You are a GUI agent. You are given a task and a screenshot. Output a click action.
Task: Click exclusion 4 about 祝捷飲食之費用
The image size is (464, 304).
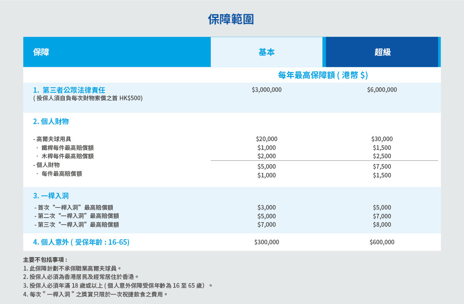[95, 294]
